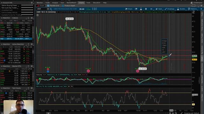The height and width of the screenshot is (114, 204).
Task: Click the 30.71 price label on axis
Action: pyautogui.click(x=194, y=56)
